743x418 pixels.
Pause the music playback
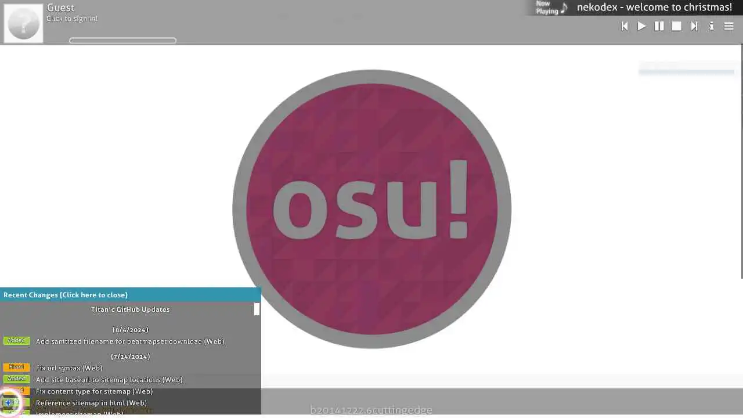coord(659,26)
